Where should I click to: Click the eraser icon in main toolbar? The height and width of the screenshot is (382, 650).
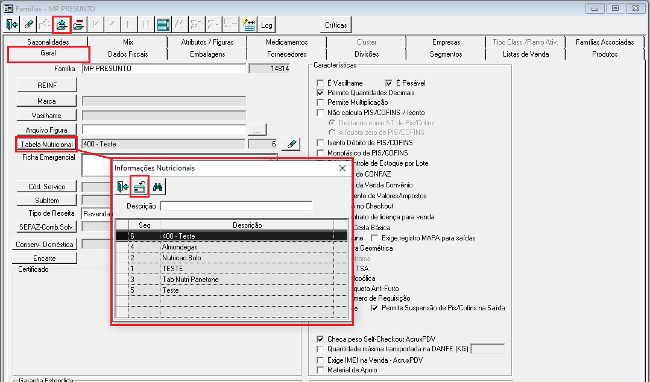[28, 25]
